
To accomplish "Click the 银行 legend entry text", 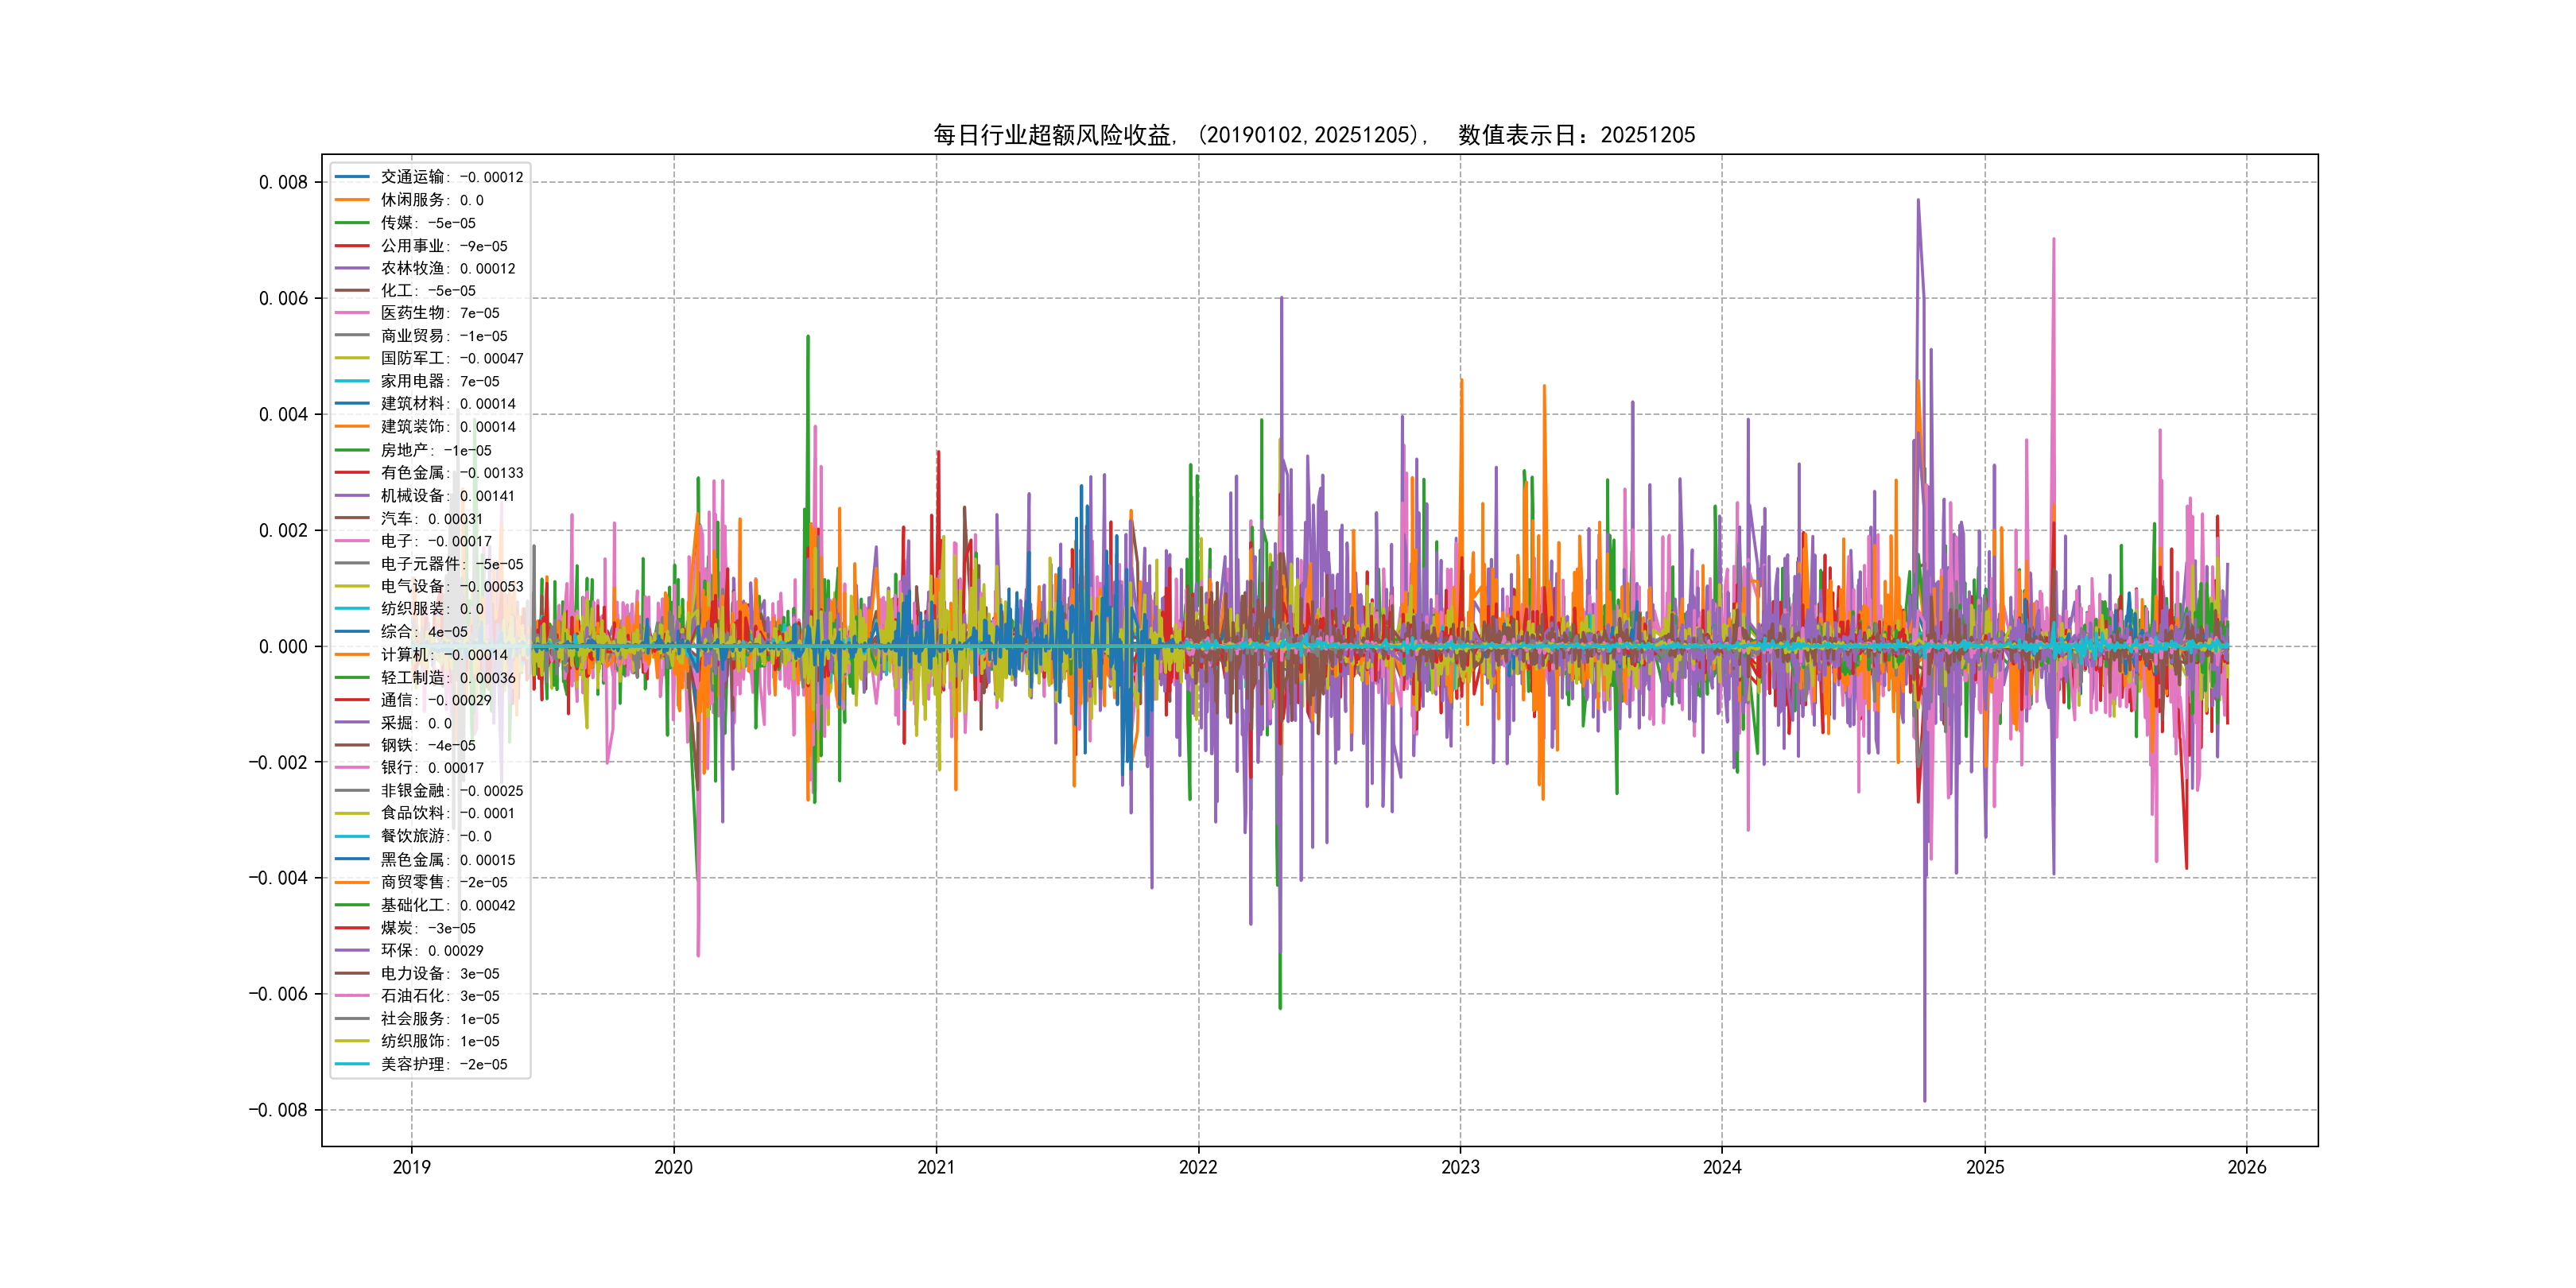I will point(431,768).
